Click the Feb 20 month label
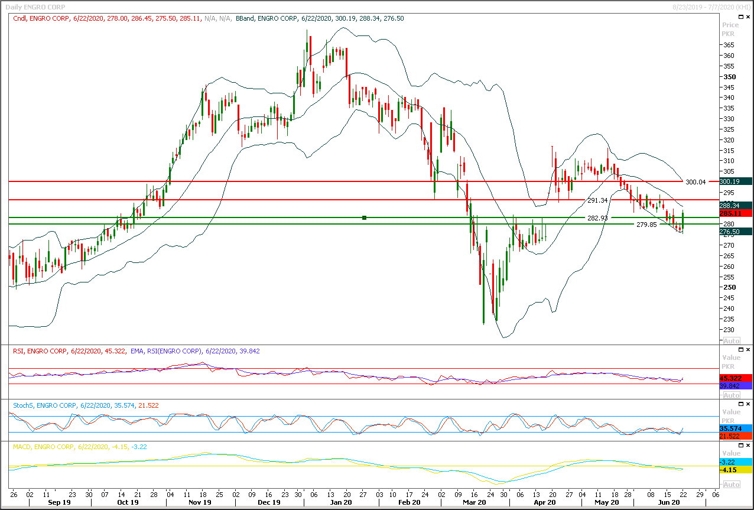 409,502
